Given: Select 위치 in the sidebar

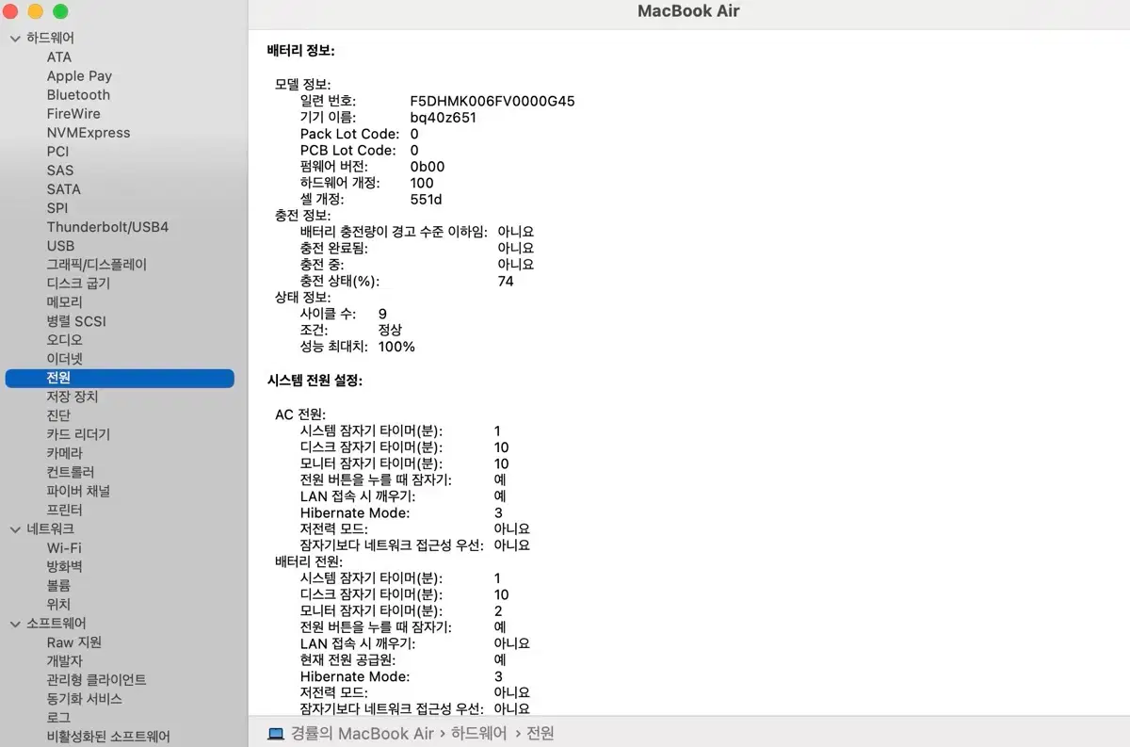Looking at the screenshot, I should tap(58, 604).
